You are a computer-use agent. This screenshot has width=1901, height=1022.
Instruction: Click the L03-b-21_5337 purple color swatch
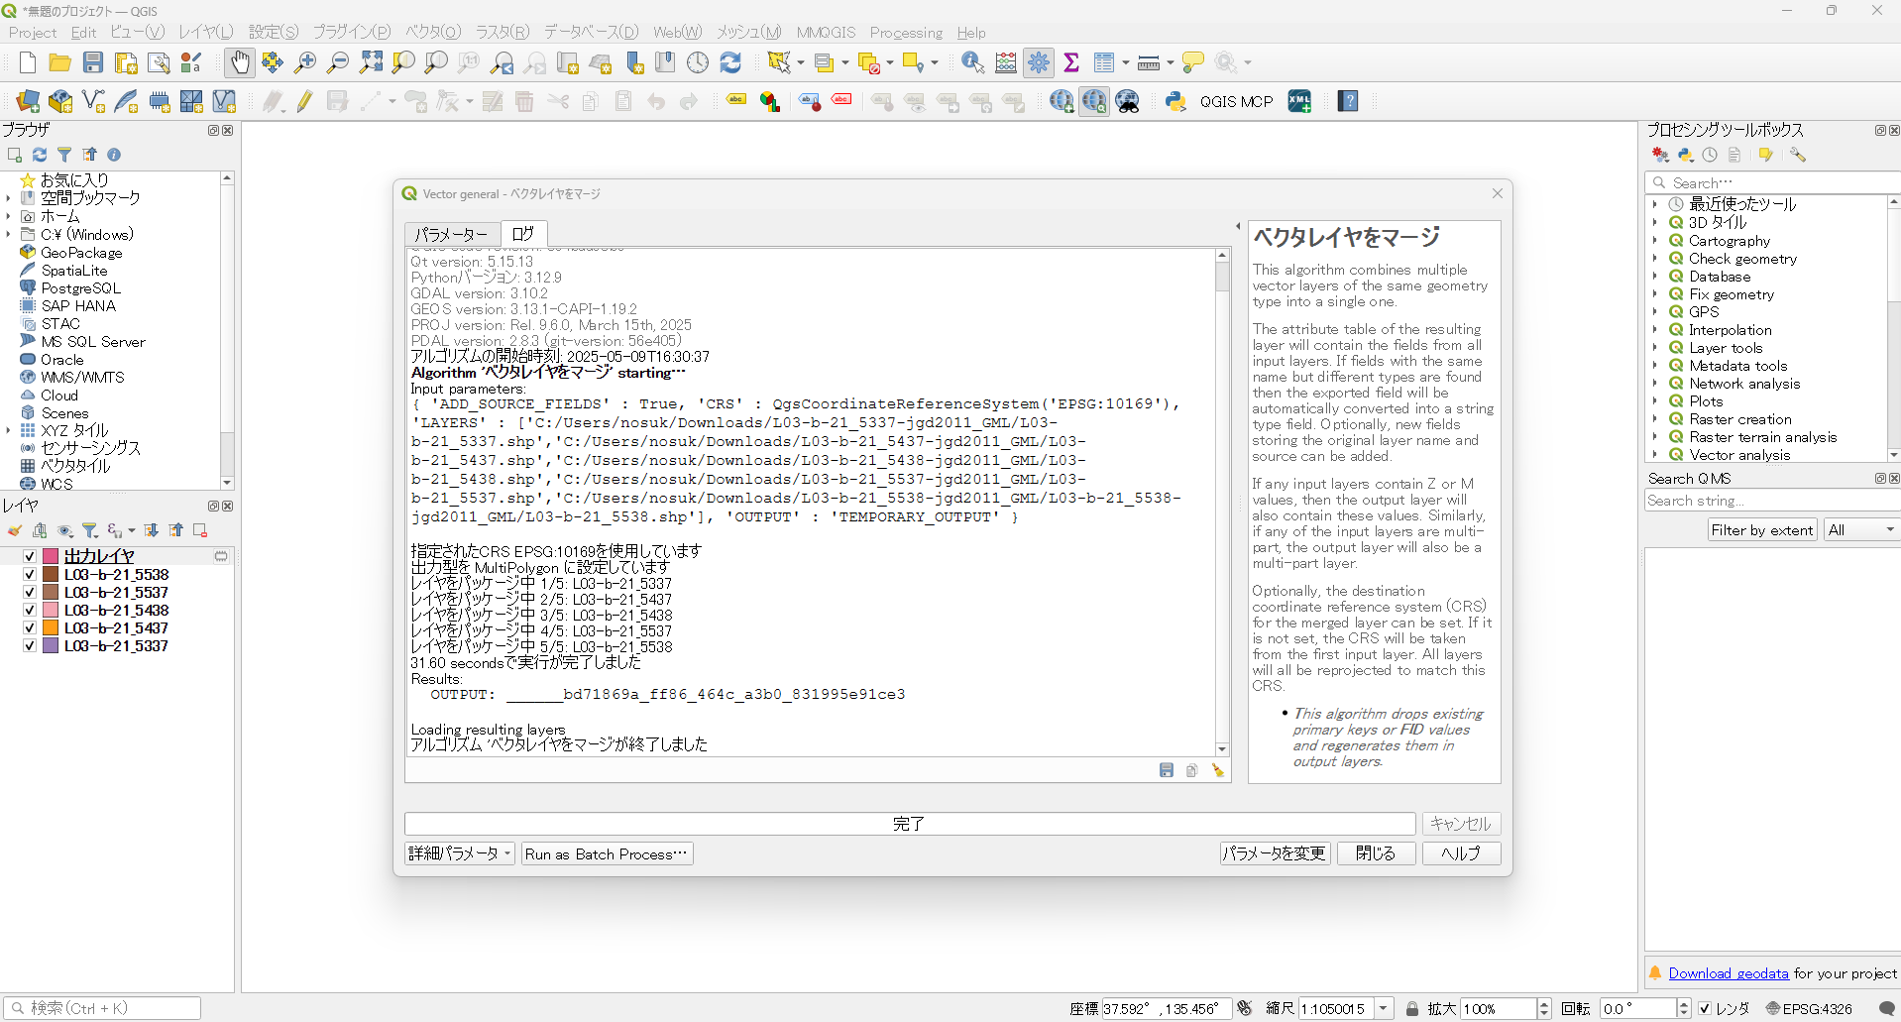pos(51,646)
